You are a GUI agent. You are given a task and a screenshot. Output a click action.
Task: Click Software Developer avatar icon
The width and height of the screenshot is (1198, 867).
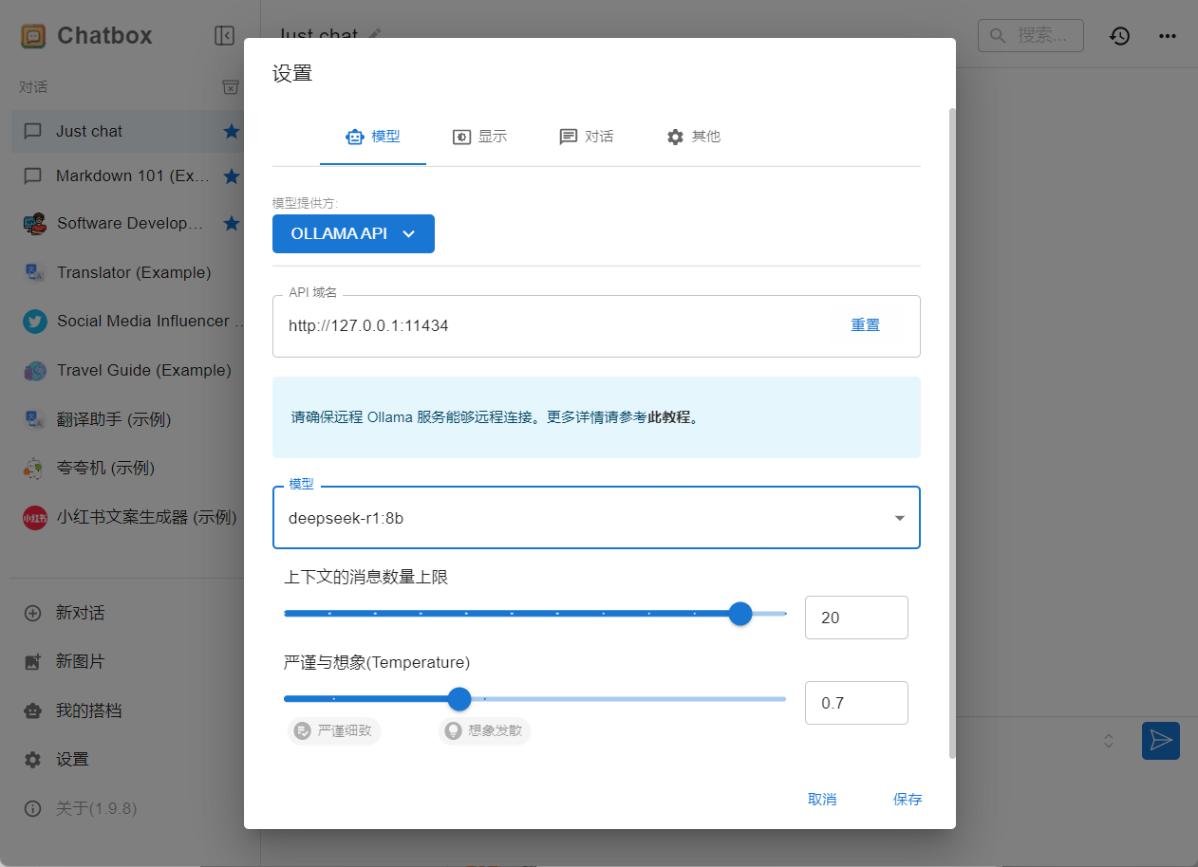(x=35, y=223)
